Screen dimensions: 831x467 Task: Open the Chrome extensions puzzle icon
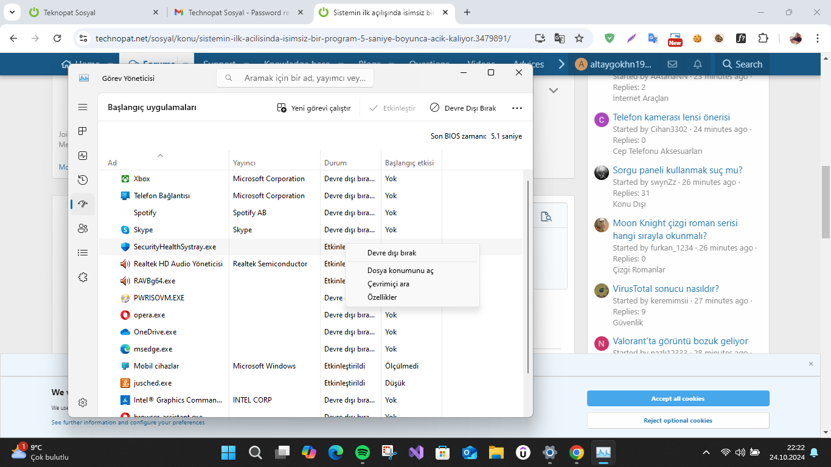763,38
